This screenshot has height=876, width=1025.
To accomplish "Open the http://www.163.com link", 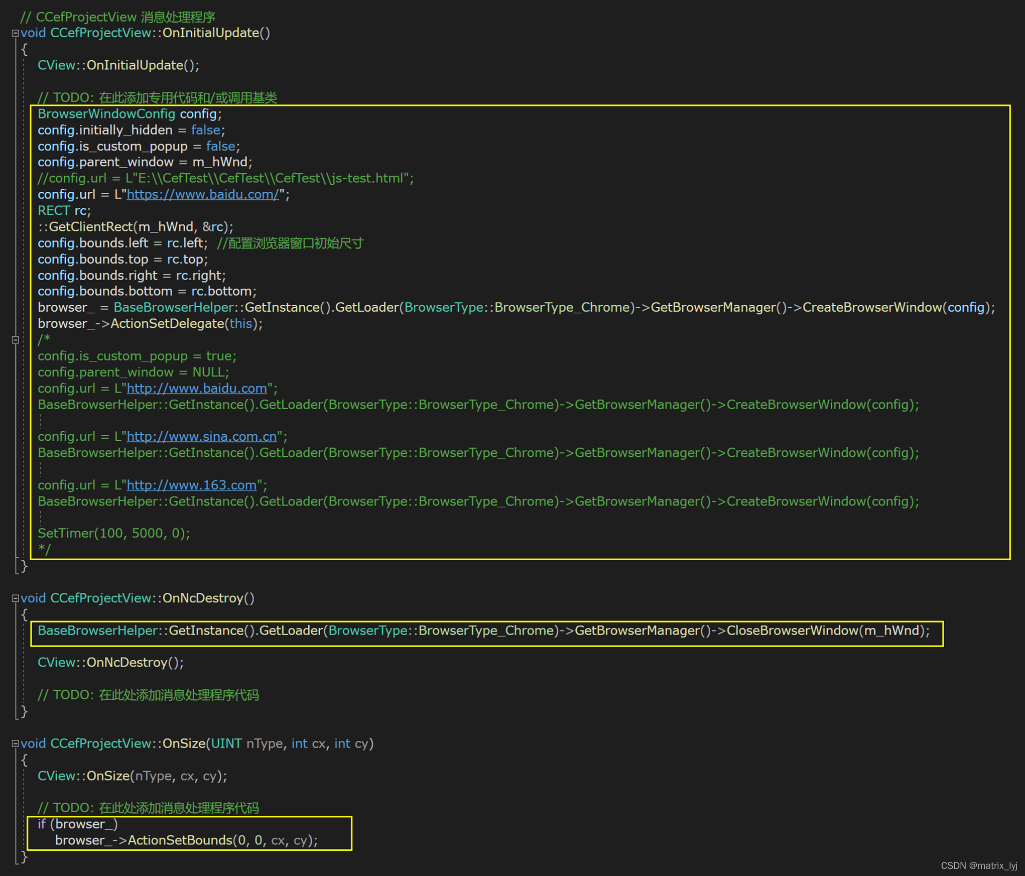I will click(x=191, y=485).
